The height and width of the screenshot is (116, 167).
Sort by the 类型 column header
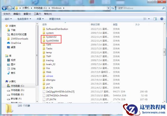(x=115, y=25)
